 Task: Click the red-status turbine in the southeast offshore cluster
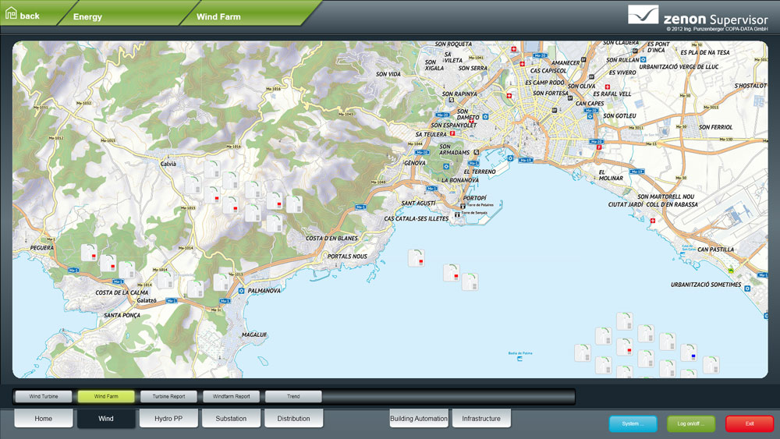tap(624, 347)
